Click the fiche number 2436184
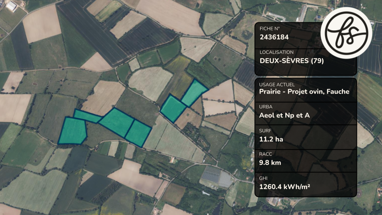This screenshot has height=215, width=382. [x=274, y=37]
